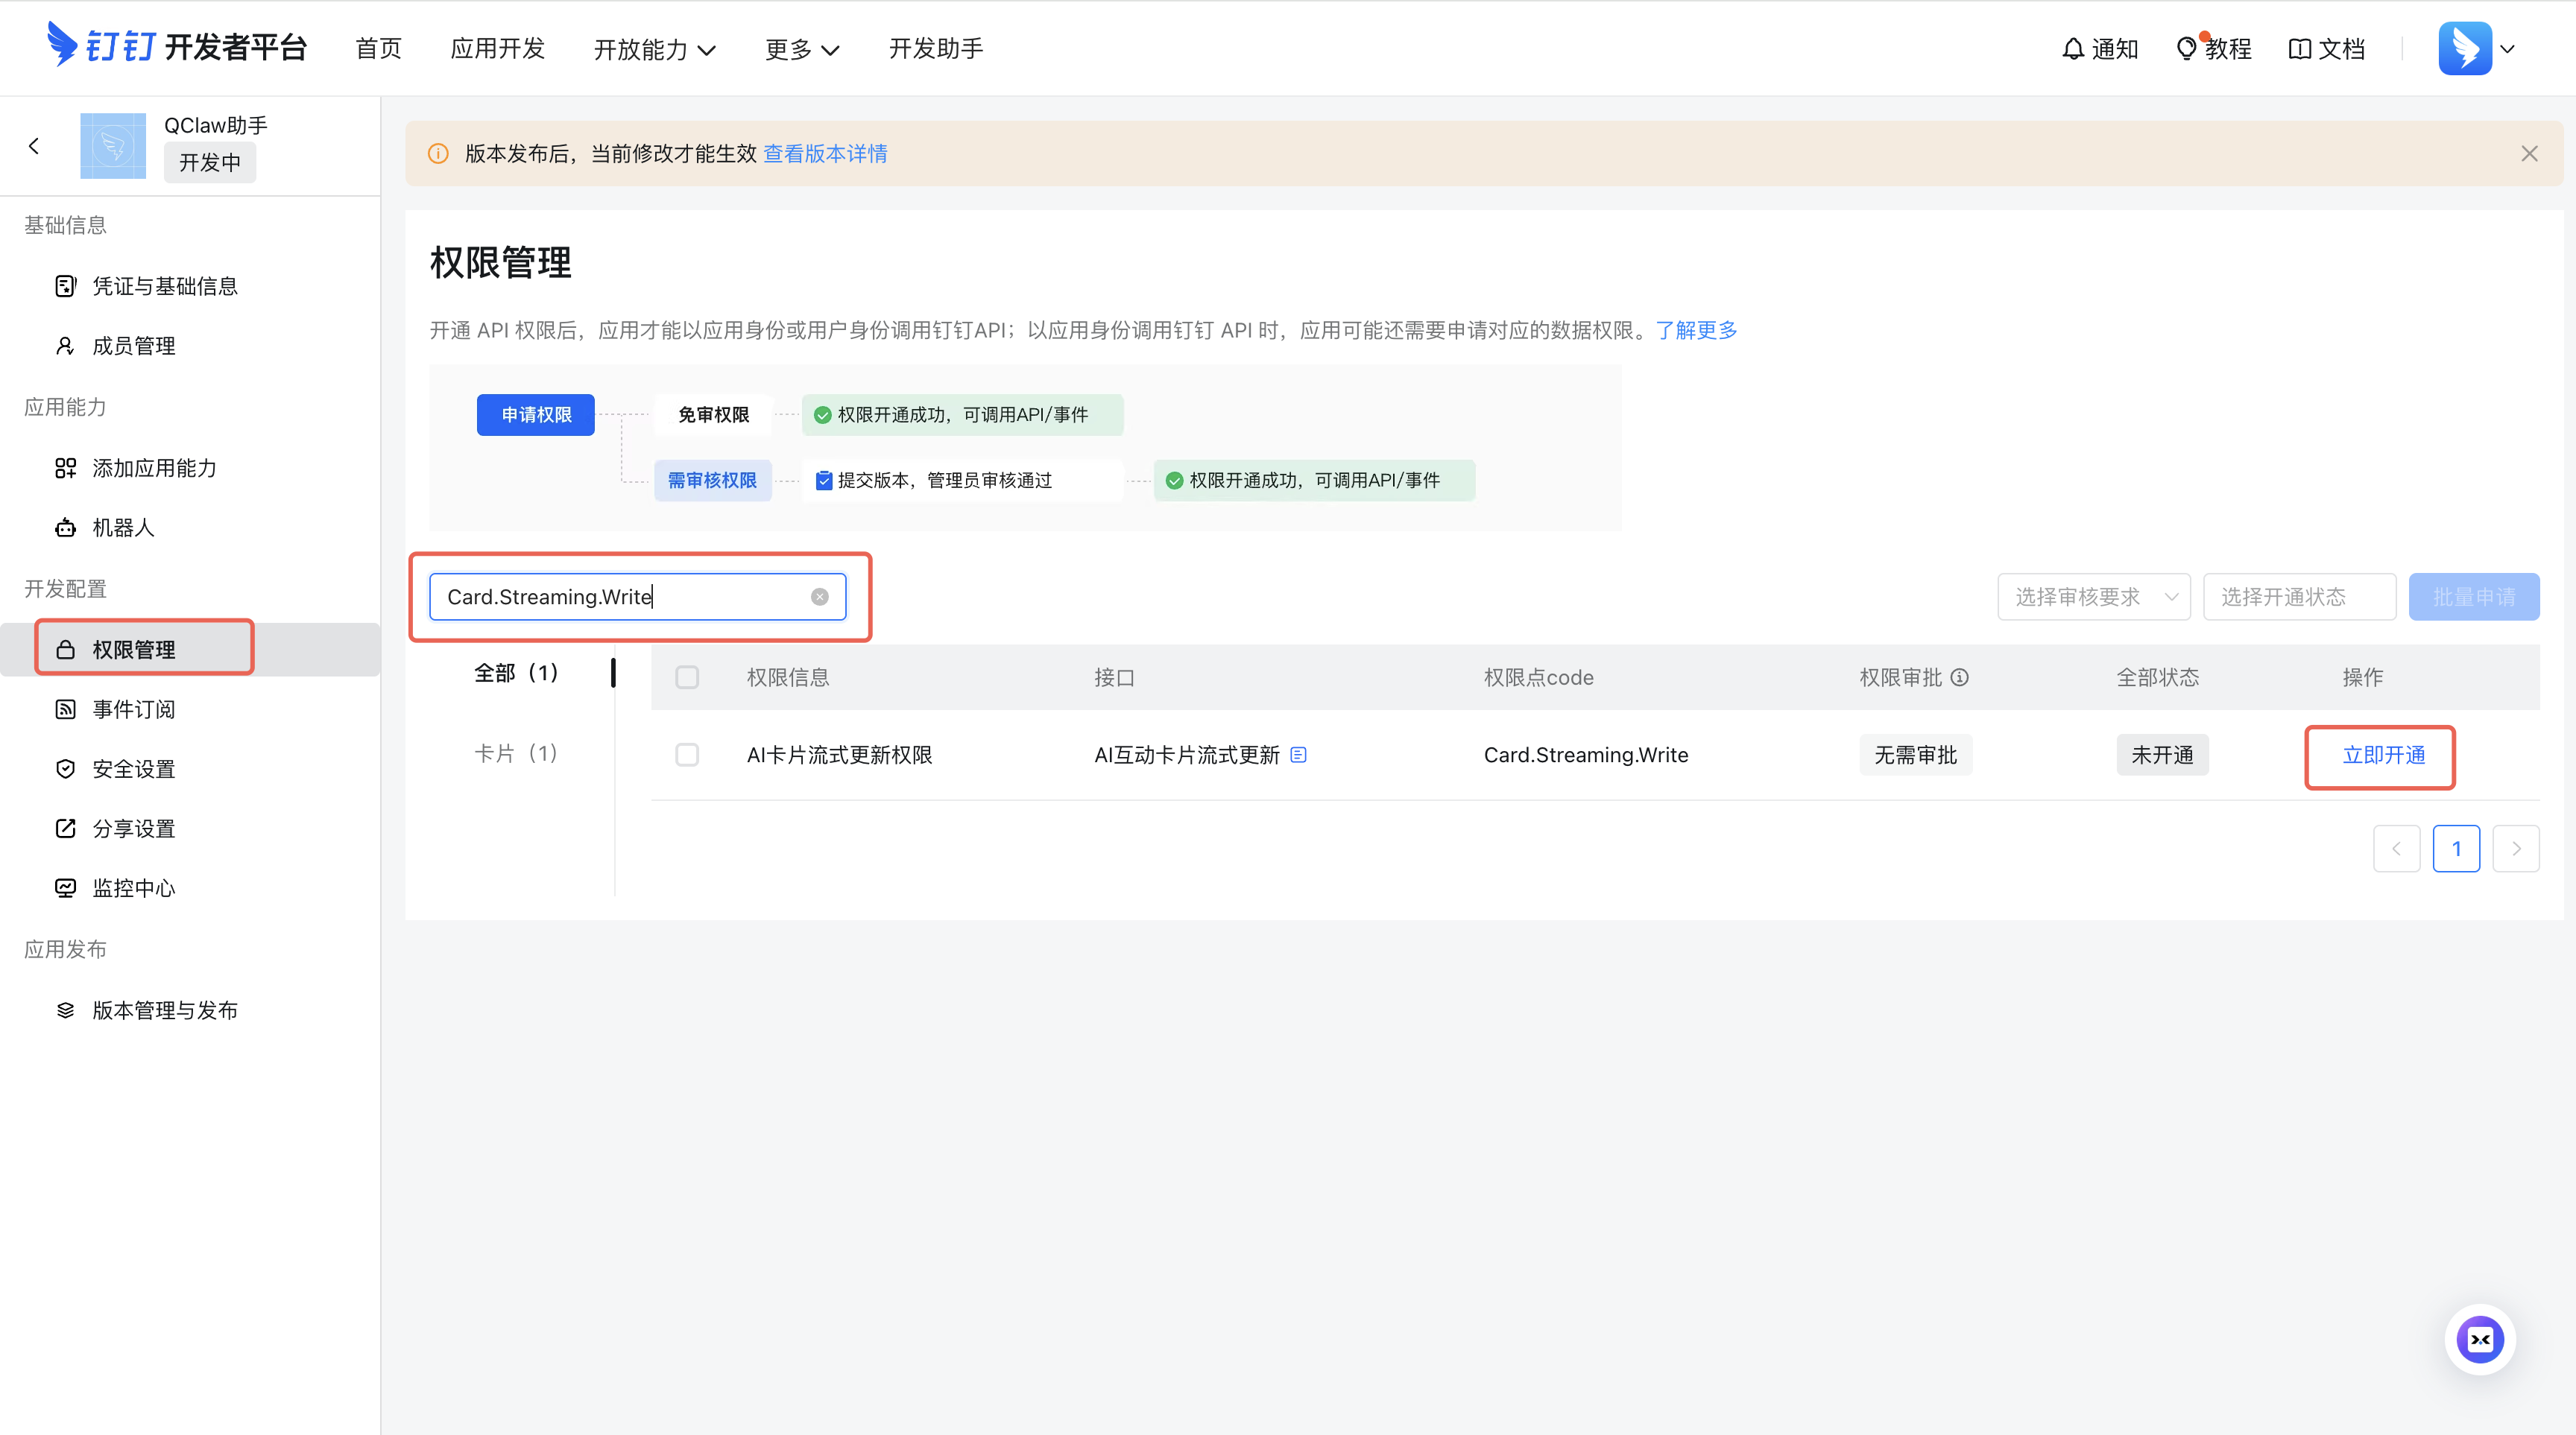2576x1435 pixels.
Task: Click the notification bell icon
Action: click(x=2073, y=48)
